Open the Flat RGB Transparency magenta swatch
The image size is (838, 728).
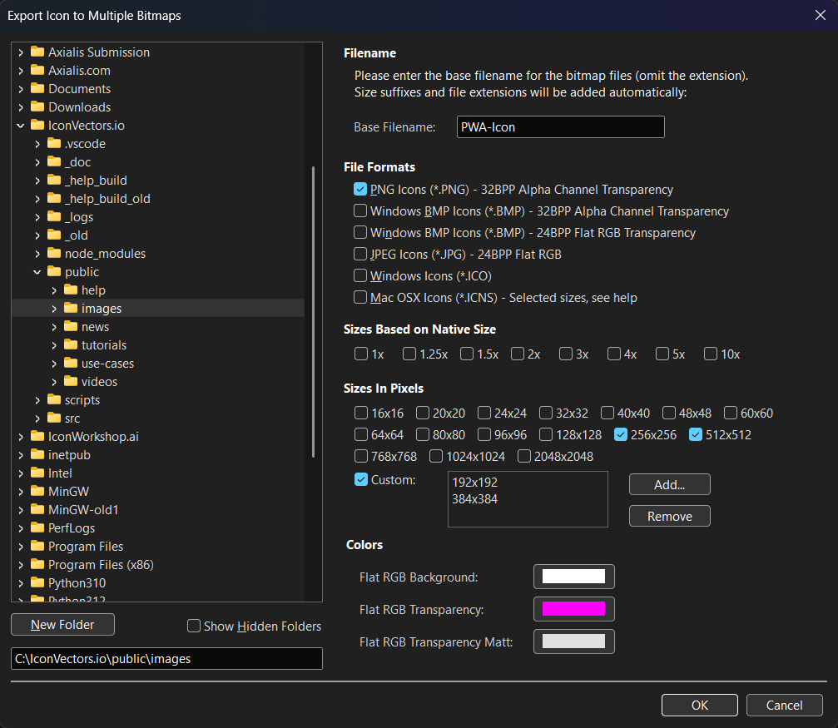[x=573, y=609]
